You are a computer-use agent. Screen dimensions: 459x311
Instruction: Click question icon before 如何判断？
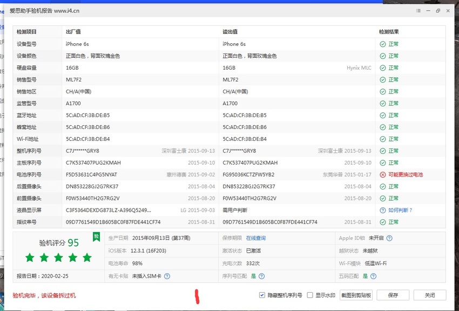point(383,211)
